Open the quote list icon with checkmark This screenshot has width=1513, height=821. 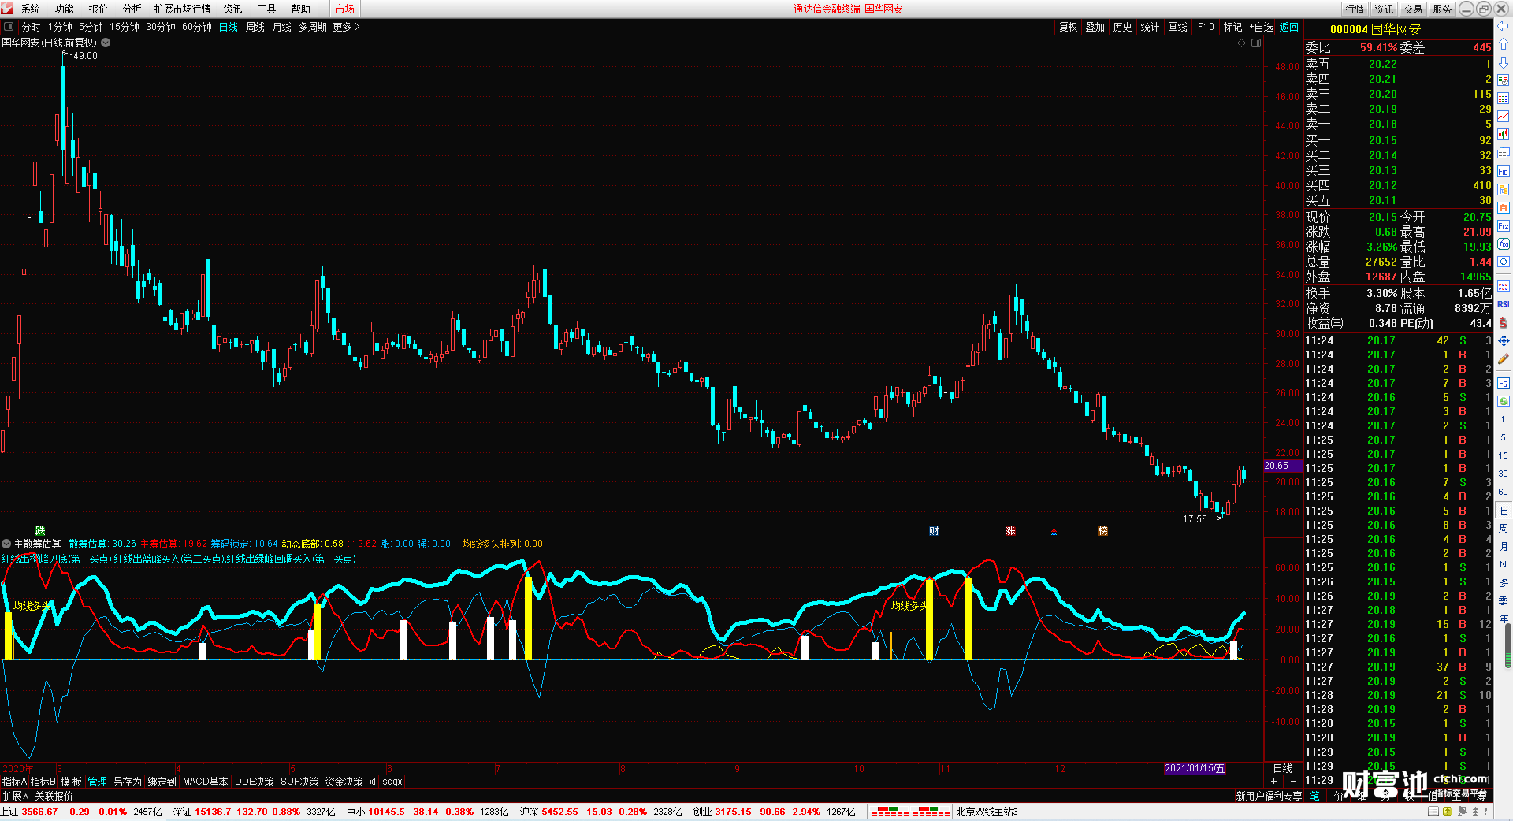[1504, 80]
